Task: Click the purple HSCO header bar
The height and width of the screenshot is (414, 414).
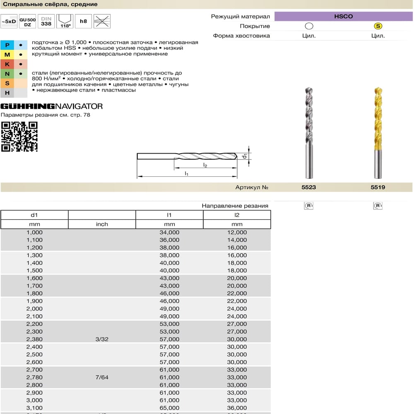Action: coord(343,17)
